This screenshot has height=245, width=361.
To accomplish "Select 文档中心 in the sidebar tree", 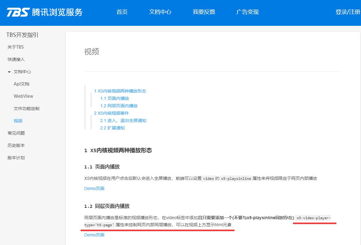I will point(22,72).
